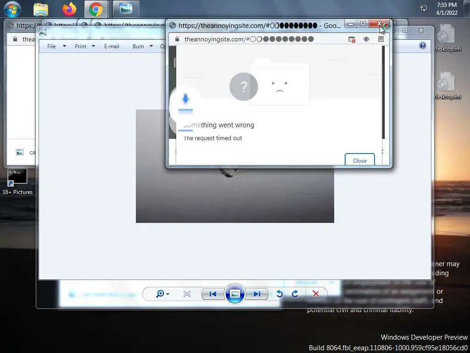This screenshot has height=353, width=470.
Task: Click image file icon in background Chrome download bar
Action: (19, 152)
